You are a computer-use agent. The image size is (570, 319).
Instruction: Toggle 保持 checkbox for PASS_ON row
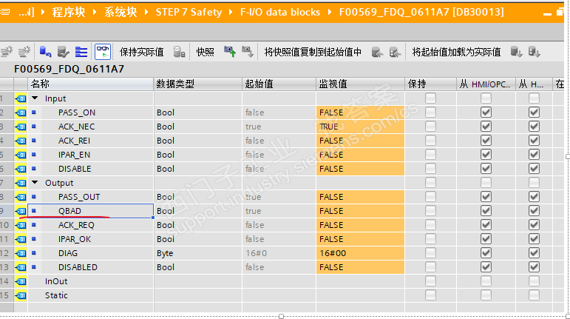[430, 113]
